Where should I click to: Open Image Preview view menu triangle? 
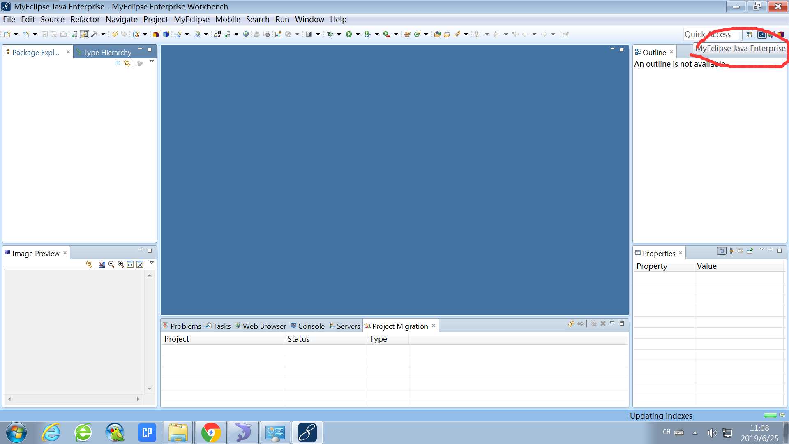click(152, 263)
